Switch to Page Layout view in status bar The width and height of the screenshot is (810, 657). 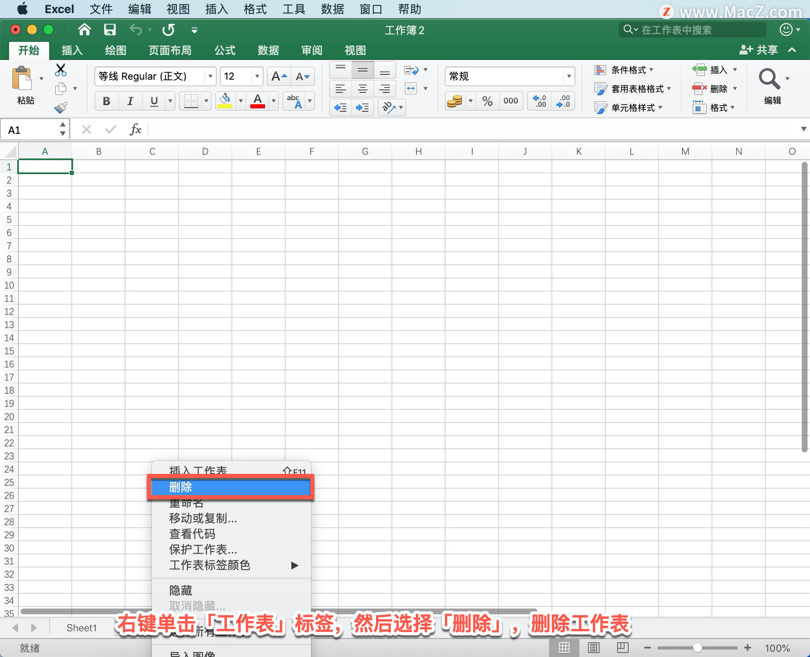click(x=594, y=647)
